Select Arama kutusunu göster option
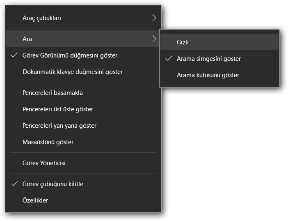 point(208,75)
